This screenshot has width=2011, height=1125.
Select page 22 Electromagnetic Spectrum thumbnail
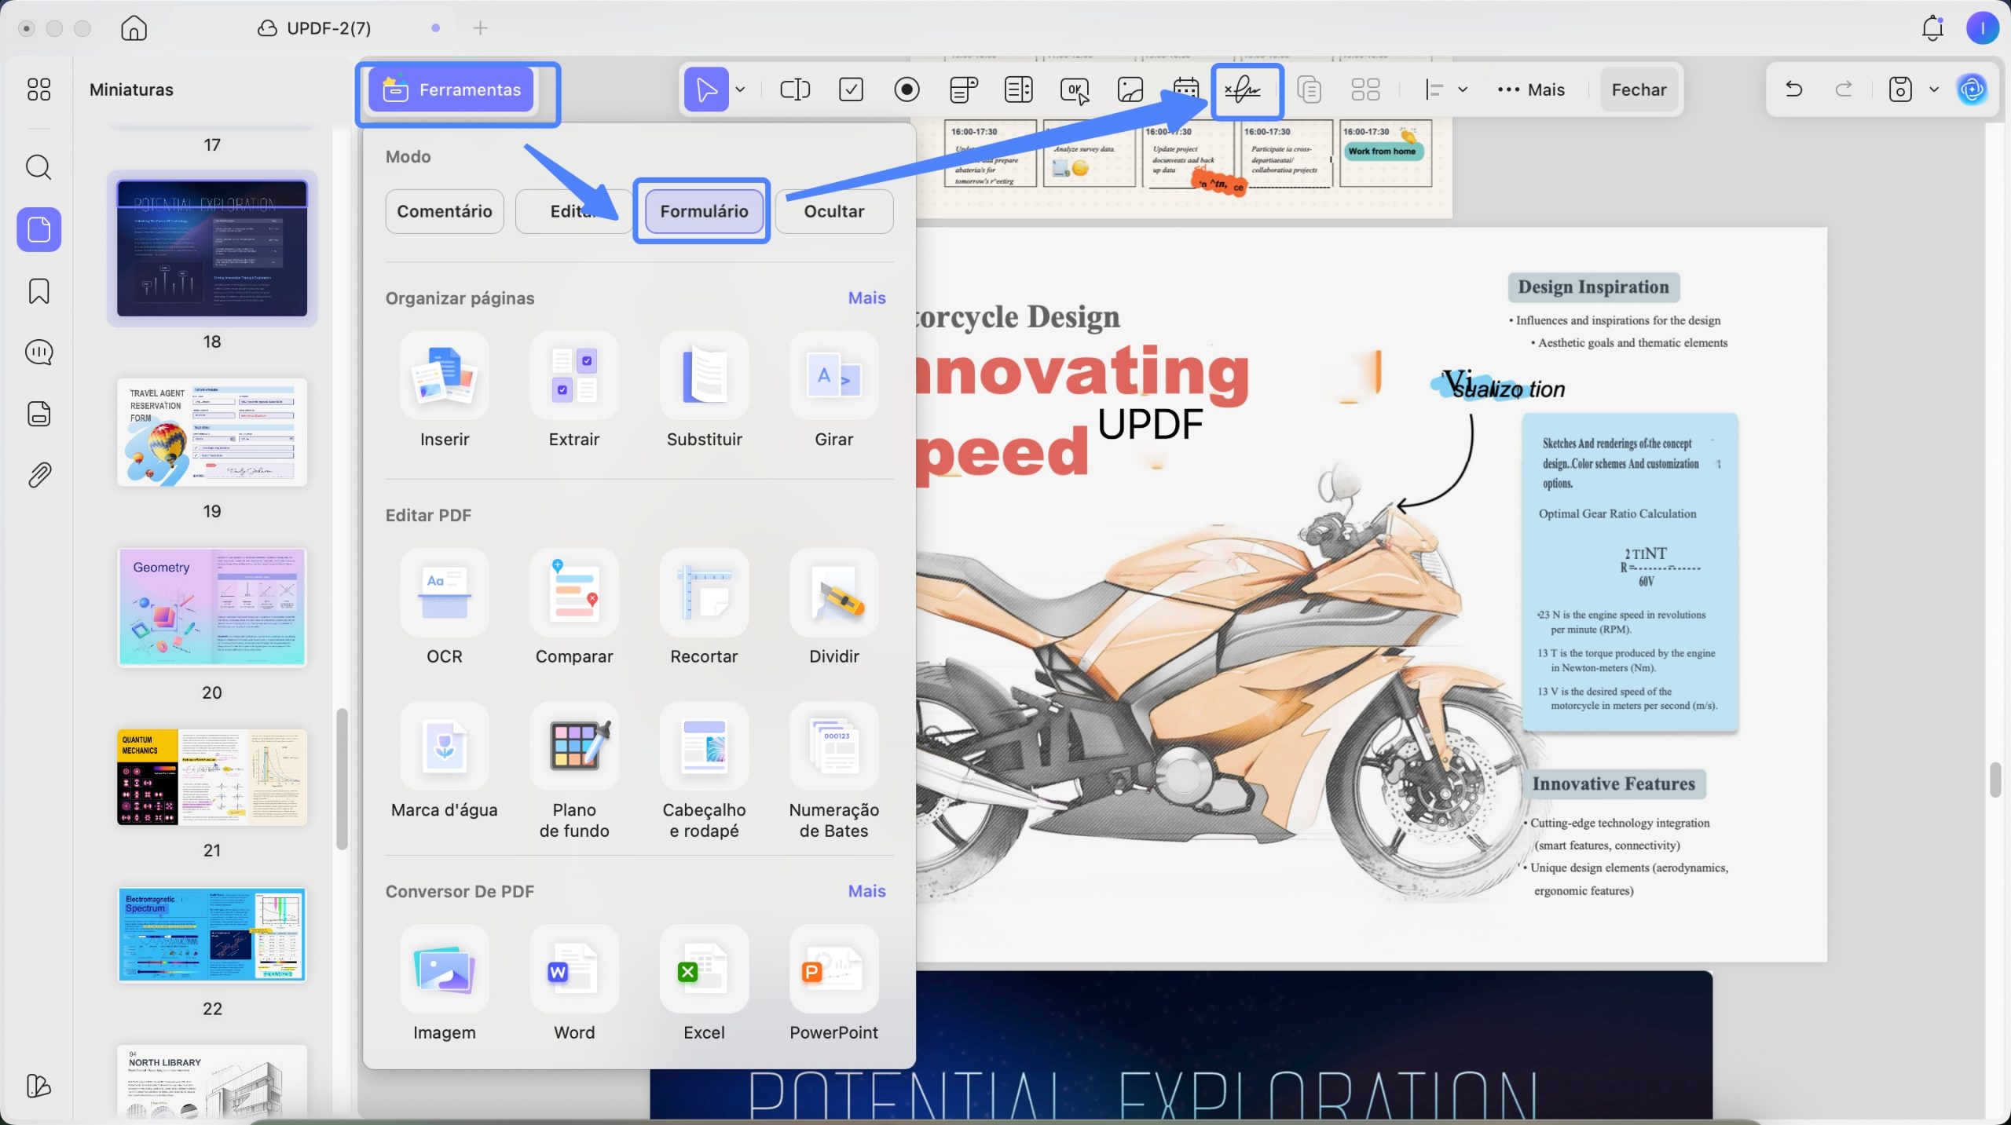pyautogui.click(x=212, y=935)
